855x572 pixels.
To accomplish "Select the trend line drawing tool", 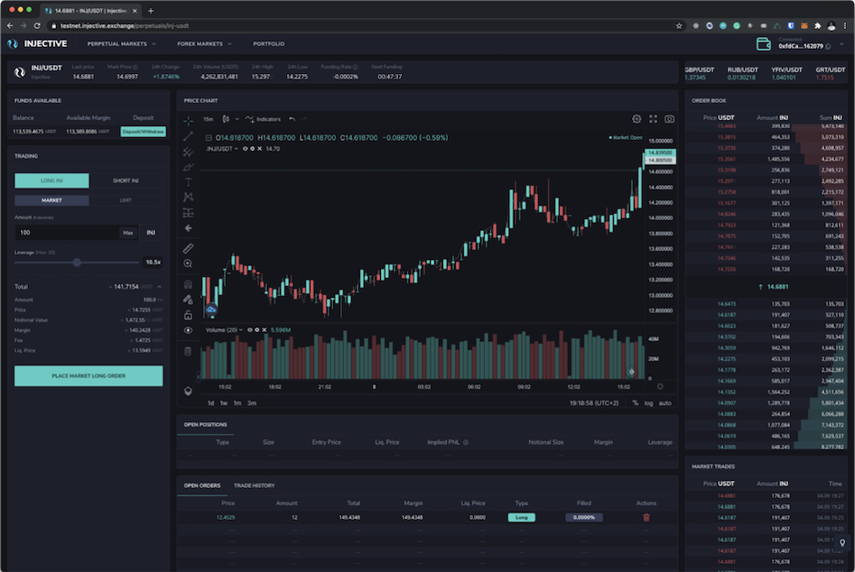I will point(189,135).
